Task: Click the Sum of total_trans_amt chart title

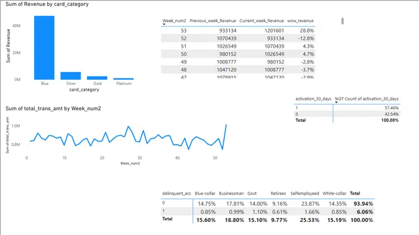Action: coord(53,108)
